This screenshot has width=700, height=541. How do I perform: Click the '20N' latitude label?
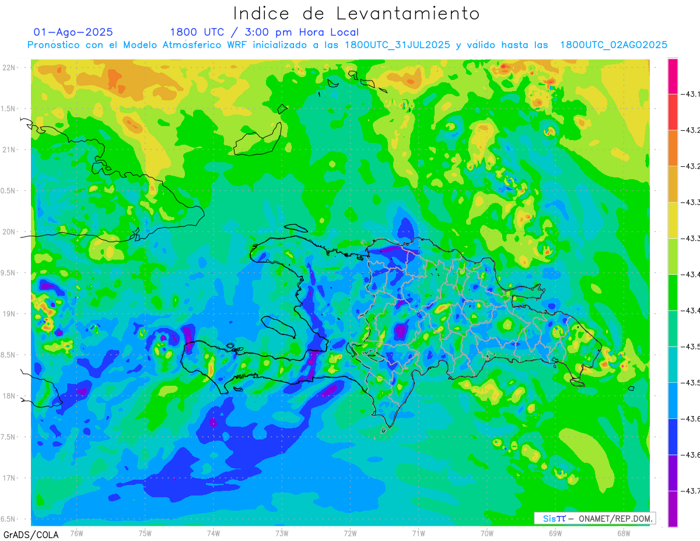(9, 232)
